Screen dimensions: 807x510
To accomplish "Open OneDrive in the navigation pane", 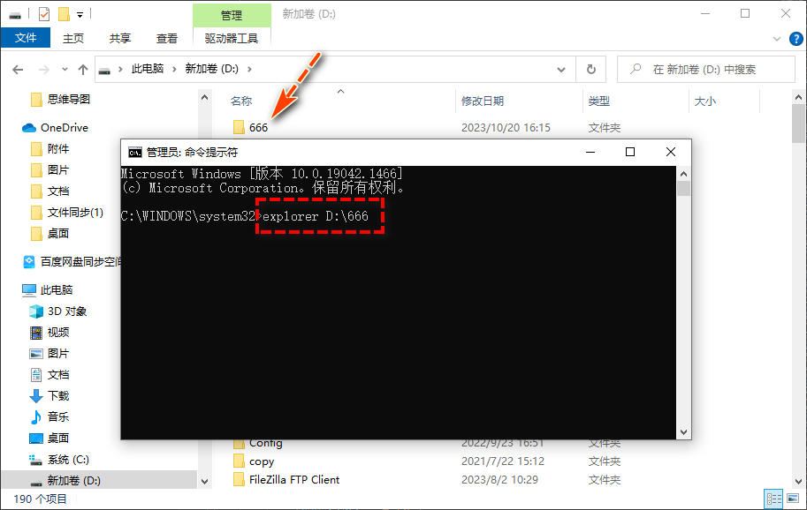I will pos(64,128).
